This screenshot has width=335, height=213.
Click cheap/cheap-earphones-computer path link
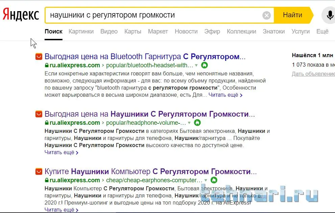154,180
